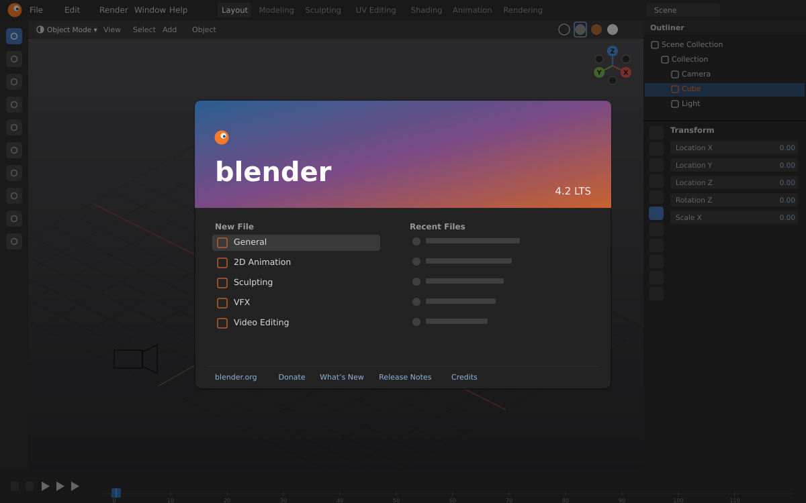The height and width of the screenshot is (503, 806).
Task: Open the Window menu
Action: coord(150,10)
